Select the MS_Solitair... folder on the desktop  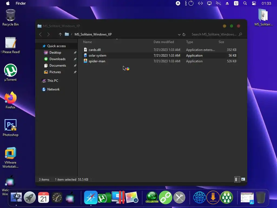263,17
